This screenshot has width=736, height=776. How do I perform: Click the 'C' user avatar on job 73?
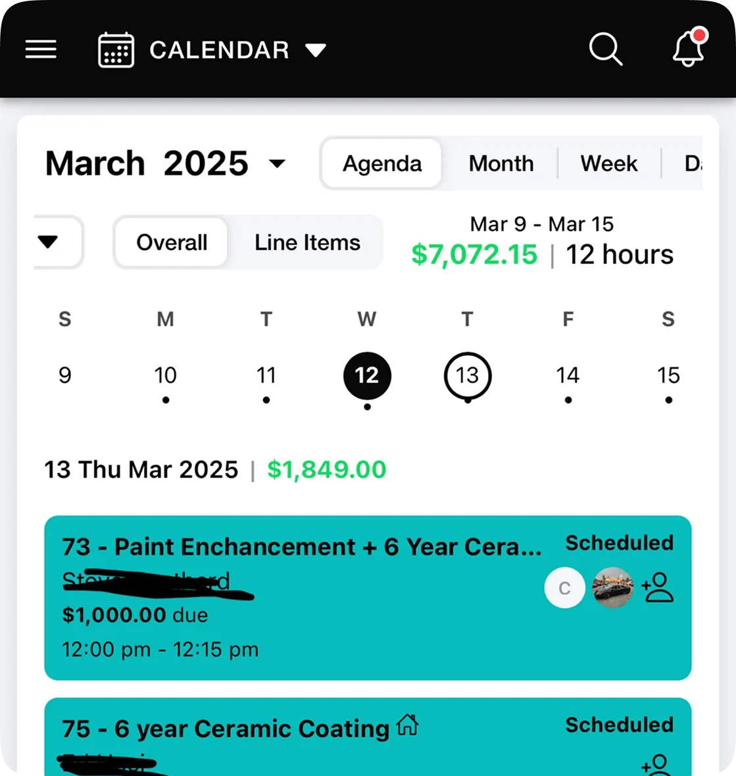click(x=564, y=588)
